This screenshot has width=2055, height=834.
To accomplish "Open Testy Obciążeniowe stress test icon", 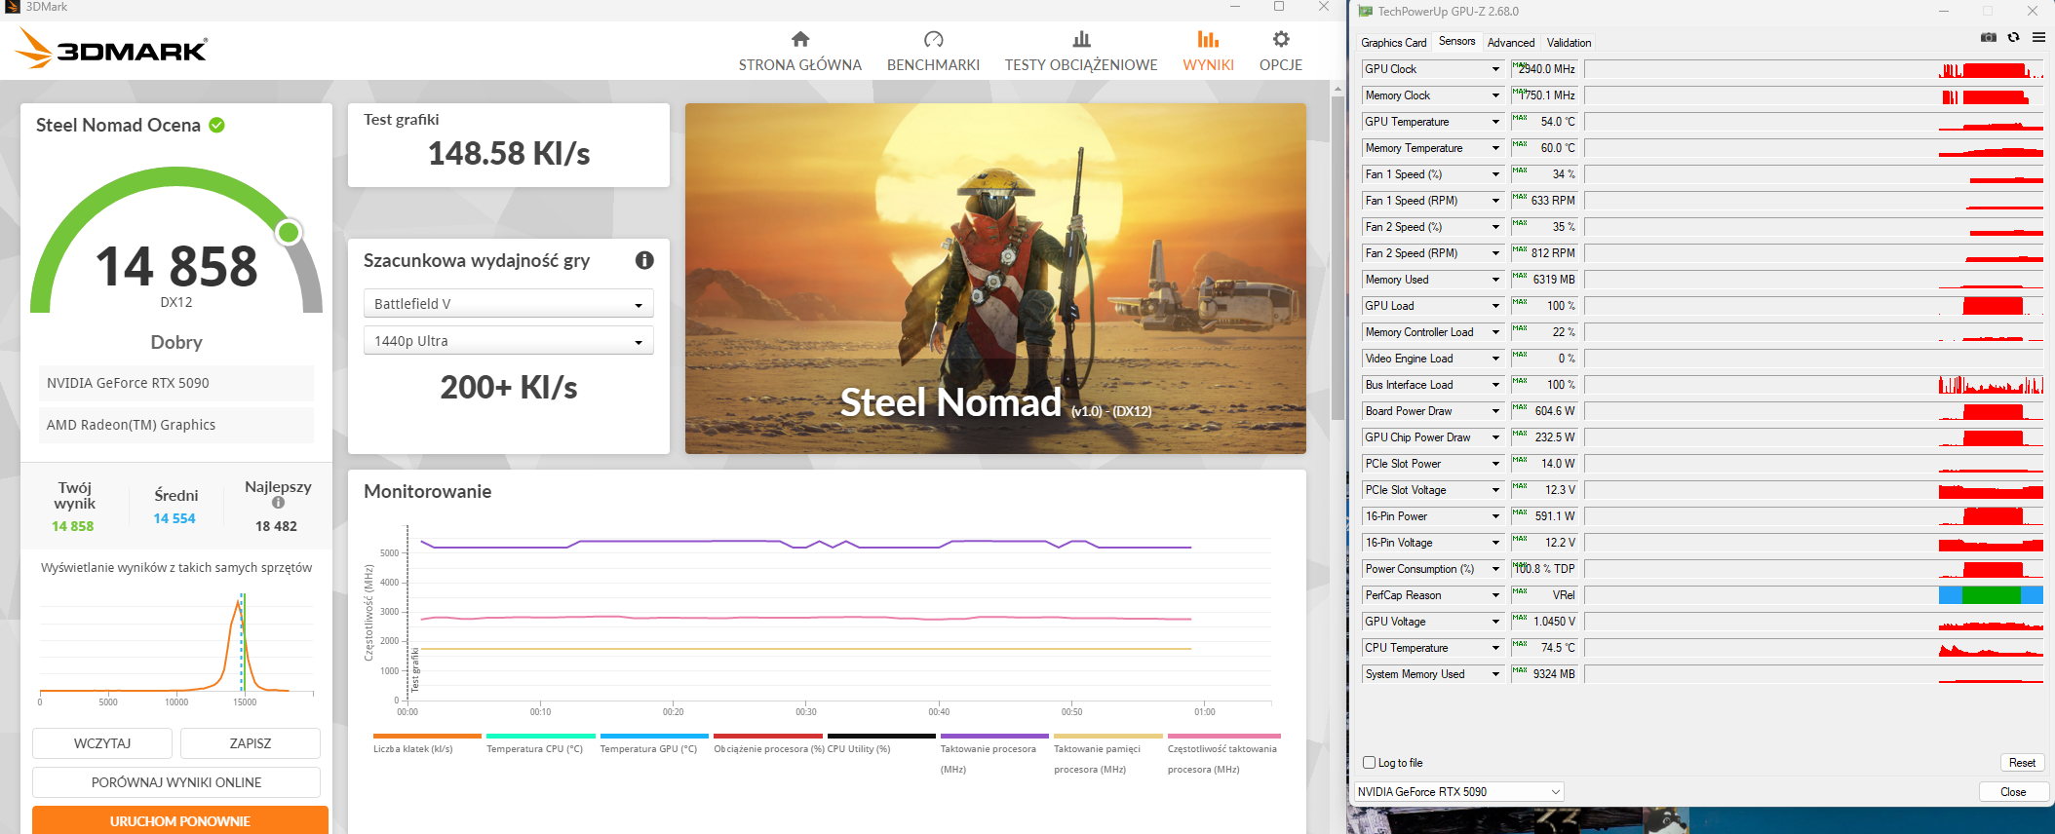I will click(x=1081, y=40).
